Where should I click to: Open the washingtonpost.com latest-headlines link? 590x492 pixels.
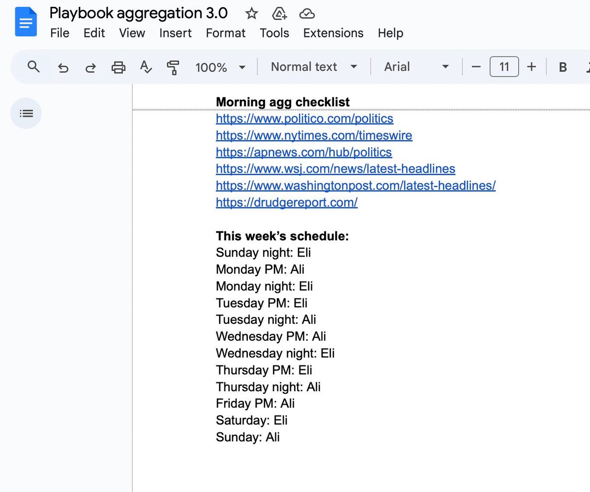355,185
